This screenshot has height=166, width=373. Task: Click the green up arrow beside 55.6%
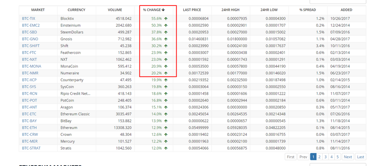(166, 18)
